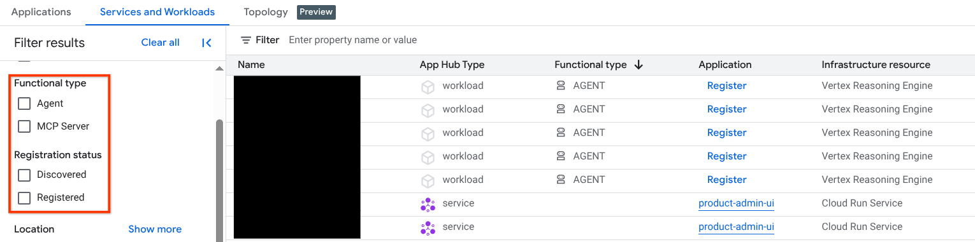Enable the MCP Server filter checkbox
The width and height of the screenshot is (975, 242).
pos(24,126)
